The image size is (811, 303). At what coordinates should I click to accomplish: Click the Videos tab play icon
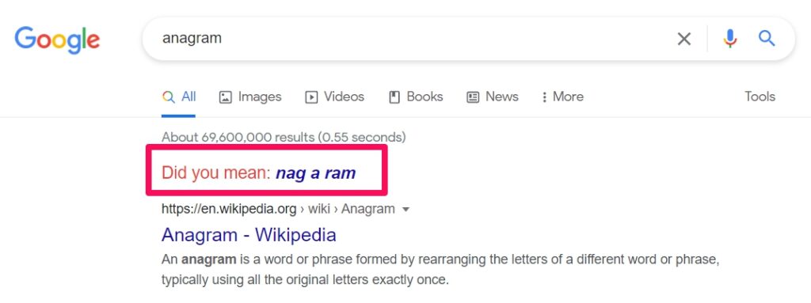[x=311, y=97]
